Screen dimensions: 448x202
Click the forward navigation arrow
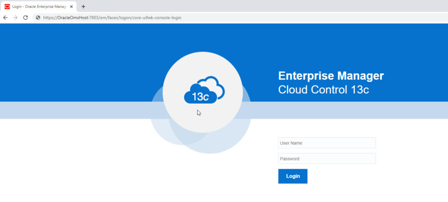(15, 17)
